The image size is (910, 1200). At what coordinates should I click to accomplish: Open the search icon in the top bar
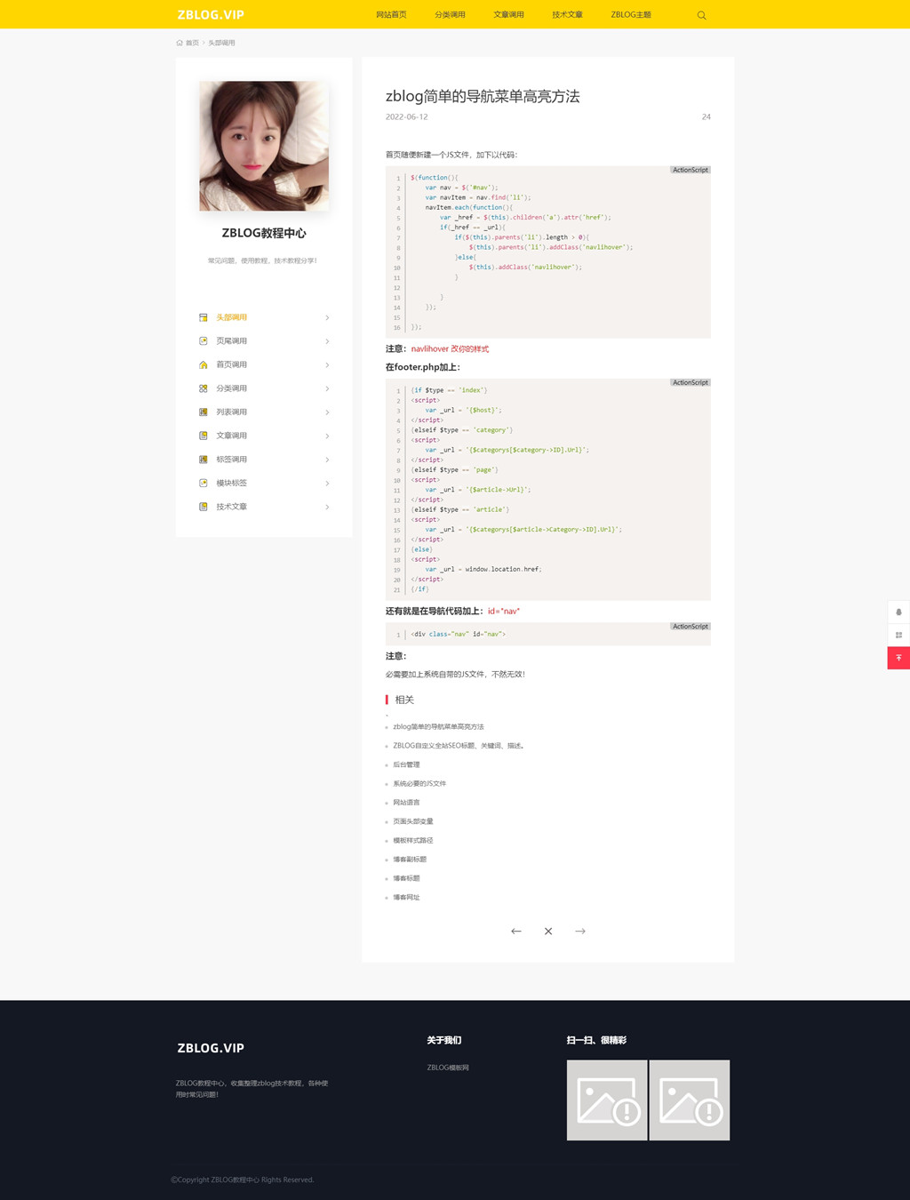click(701, 15)
